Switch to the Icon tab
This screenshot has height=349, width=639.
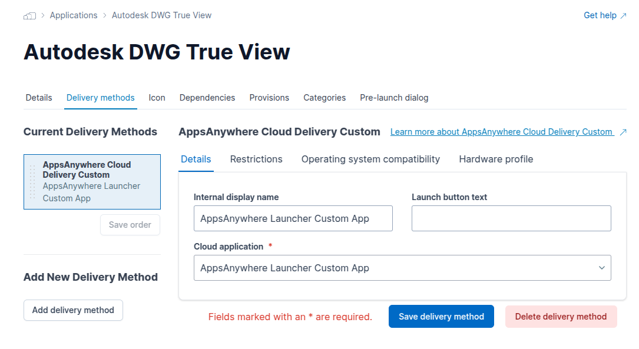[157, 98]
